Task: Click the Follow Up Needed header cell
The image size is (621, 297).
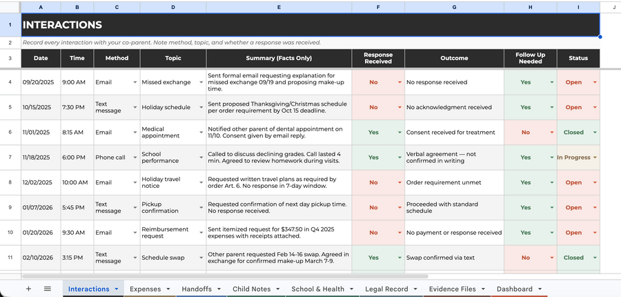Action: coord(531,58)
